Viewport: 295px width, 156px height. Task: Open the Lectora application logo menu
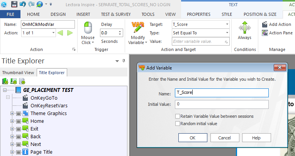click(4, 4)
